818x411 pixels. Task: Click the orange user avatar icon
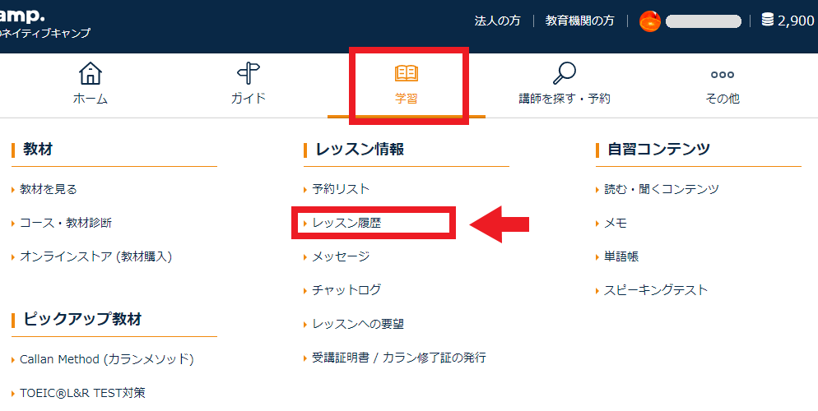pyautogui.click(x=650, y=21)
